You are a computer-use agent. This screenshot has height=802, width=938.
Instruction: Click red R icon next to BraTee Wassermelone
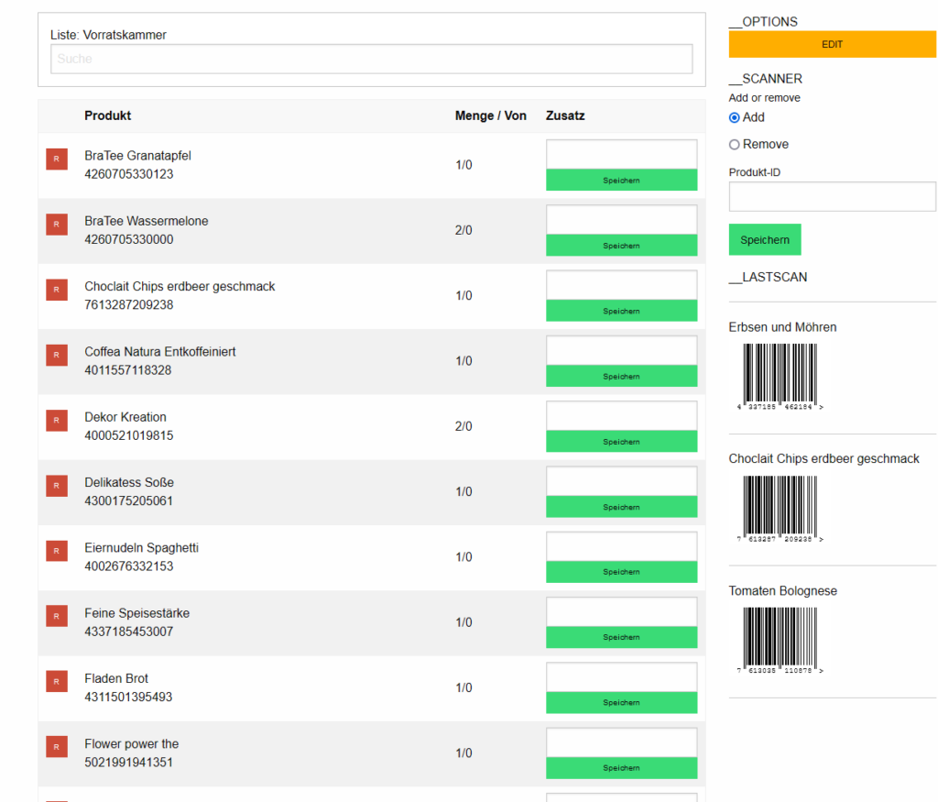point(57,225)
